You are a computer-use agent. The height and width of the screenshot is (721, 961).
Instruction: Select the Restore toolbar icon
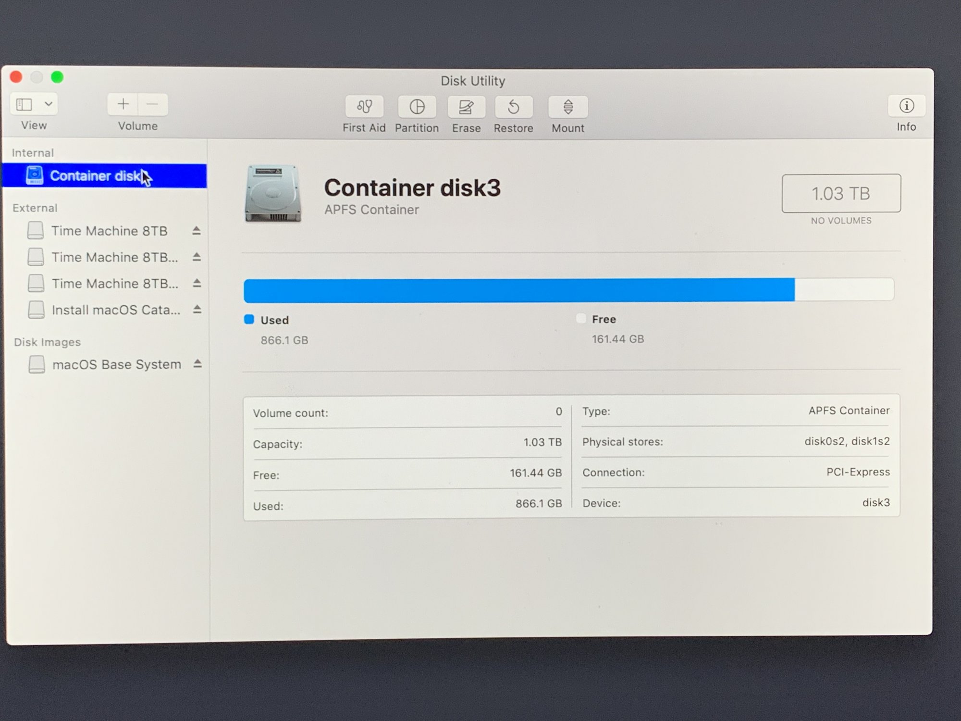(513, 107)
